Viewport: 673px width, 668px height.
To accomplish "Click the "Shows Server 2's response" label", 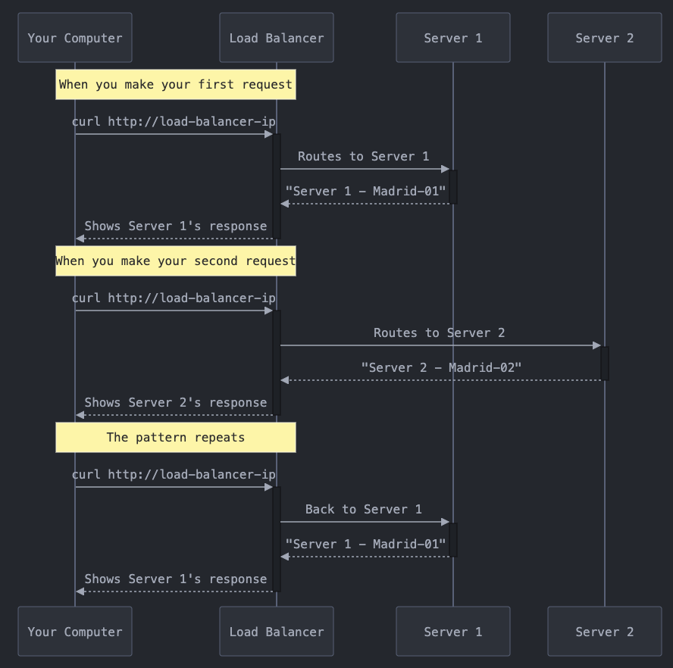I will [x=176, y=402].
